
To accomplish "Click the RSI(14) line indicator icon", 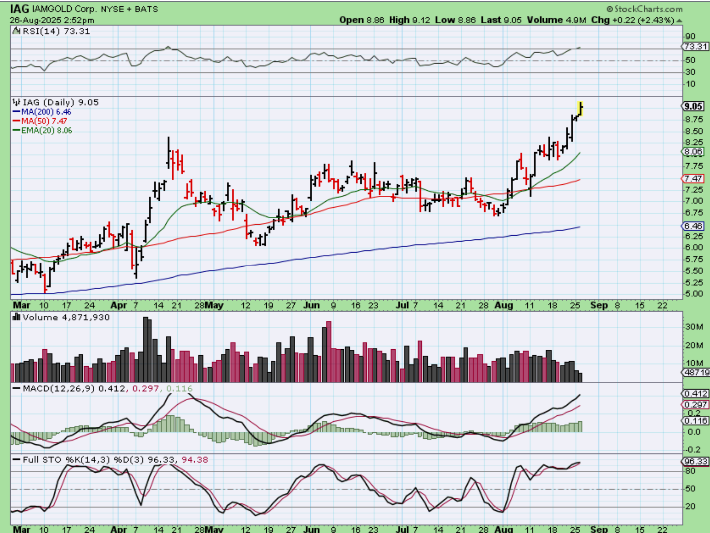I will tap(17, 31).
